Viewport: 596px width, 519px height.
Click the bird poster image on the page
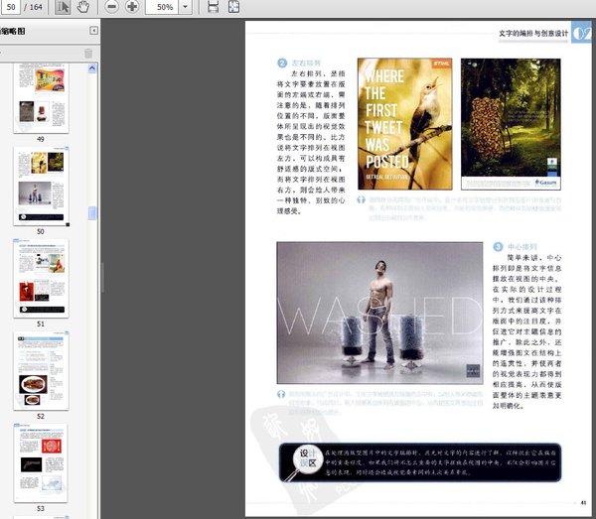pos(405,124)
